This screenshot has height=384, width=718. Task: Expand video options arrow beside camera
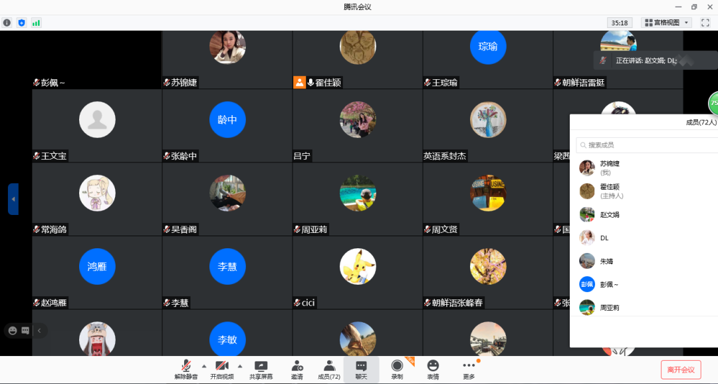pyautogui.click(x=240, y=366)
